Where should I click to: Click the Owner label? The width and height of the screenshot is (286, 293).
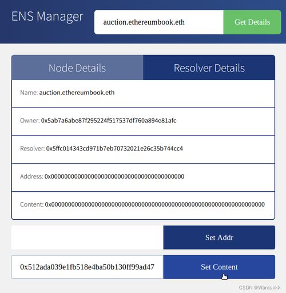pos(30,121)
